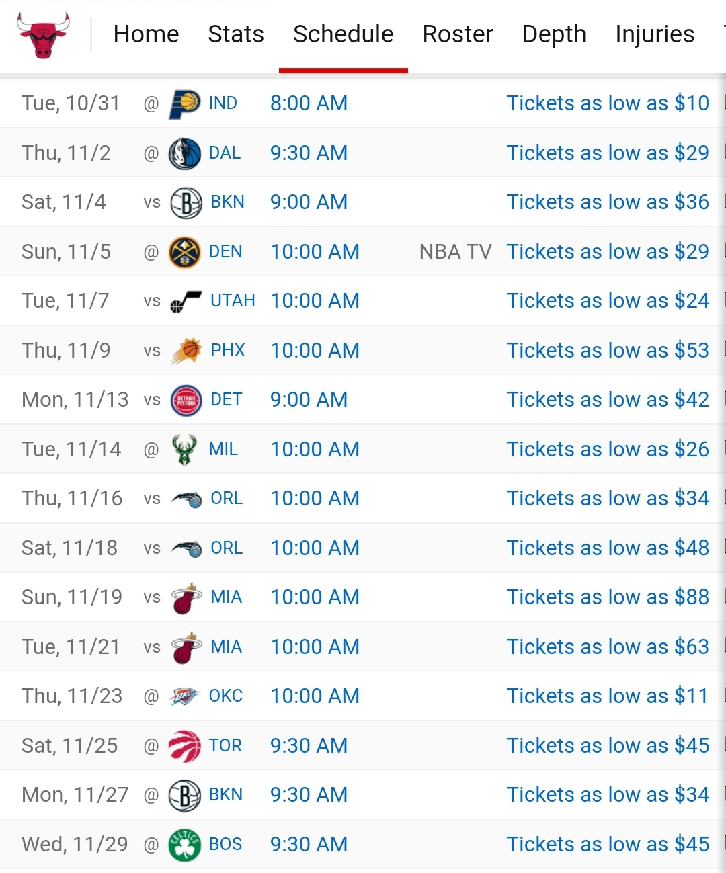Click the Chicago Bulls logo
This screenshot has width=726, height=873.
coord(43,34)
